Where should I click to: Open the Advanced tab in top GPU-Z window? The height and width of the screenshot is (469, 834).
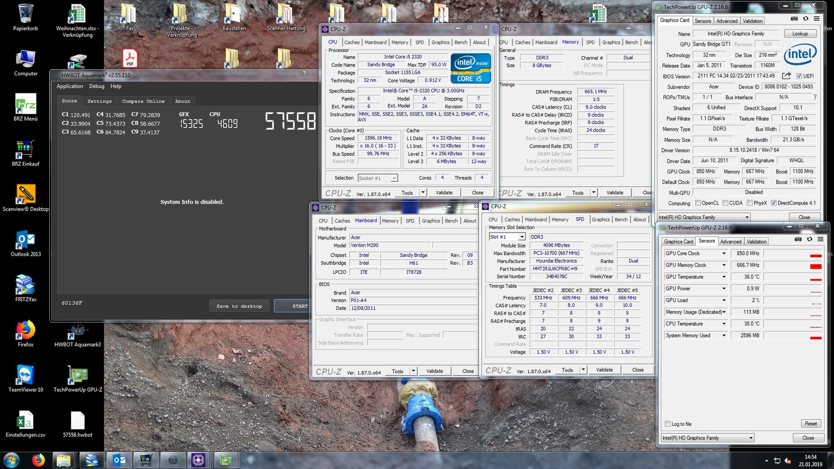coord(727,21)
